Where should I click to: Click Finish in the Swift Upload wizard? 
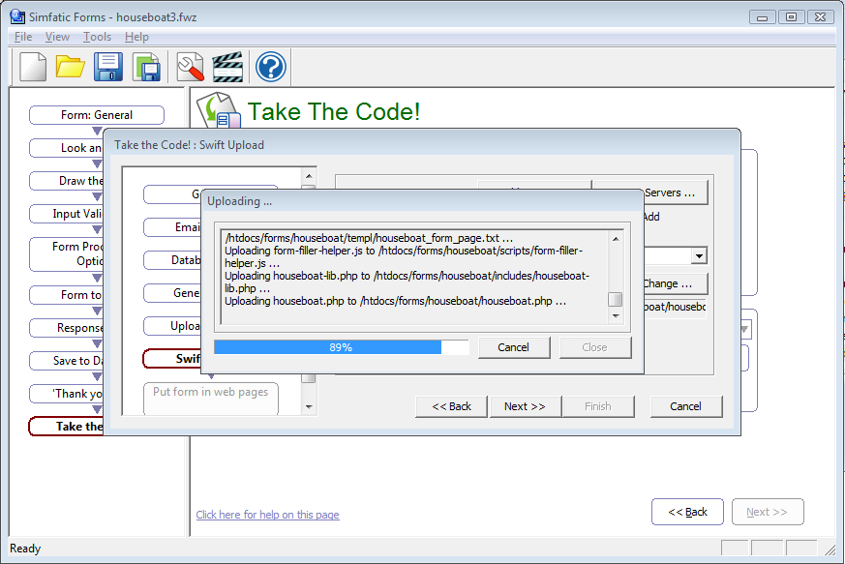(x=597, y=406)
